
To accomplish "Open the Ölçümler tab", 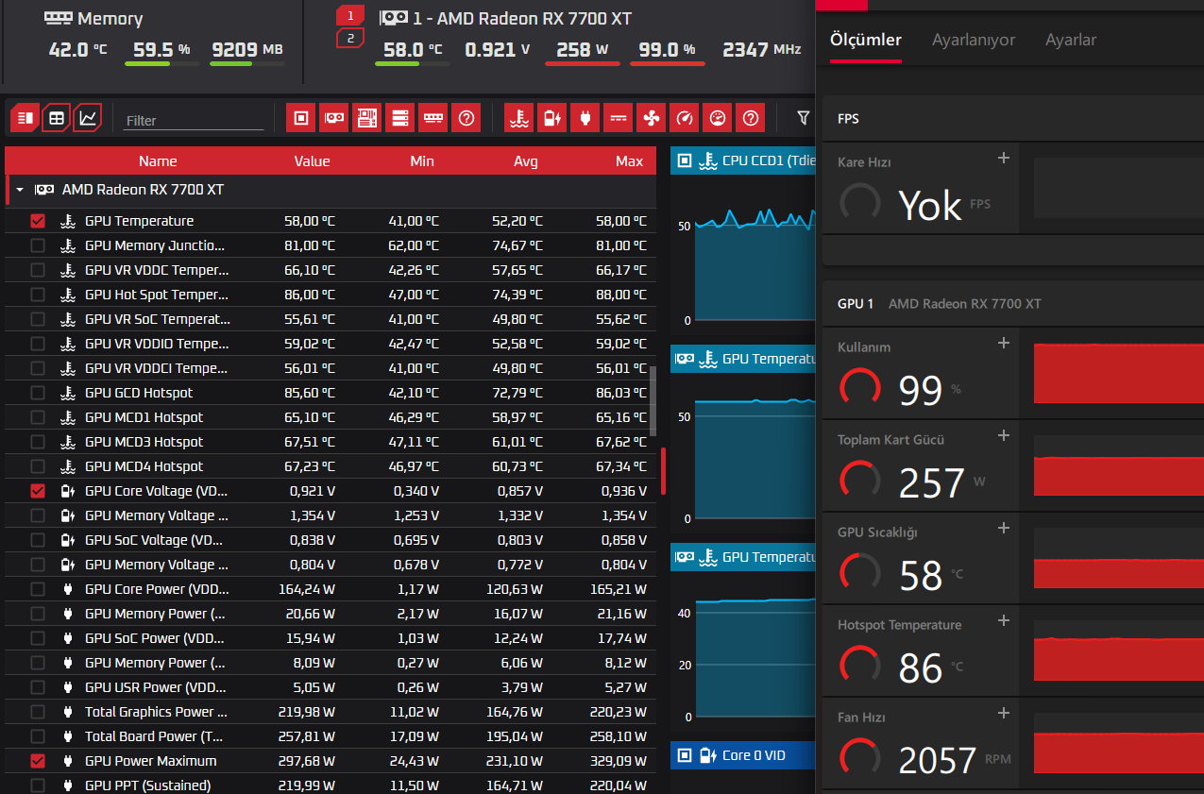I will 866,40.
